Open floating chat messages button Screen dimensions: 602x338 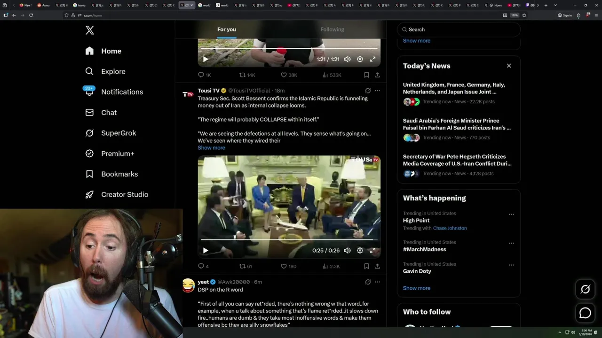coord(585,313)
